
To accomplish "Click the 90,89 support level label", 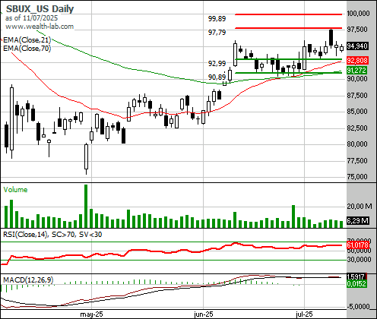I will (217, 77).
